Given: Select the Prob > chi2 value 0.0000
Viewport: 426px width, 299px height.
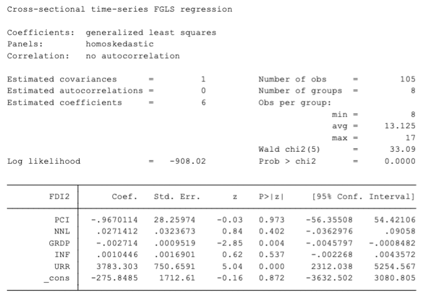Looking at the screenshot, I should [x=402, y=161].
